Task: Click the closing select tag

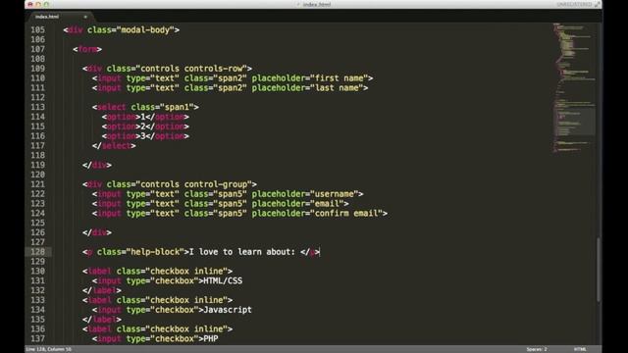Action: (x=114, y=146)
